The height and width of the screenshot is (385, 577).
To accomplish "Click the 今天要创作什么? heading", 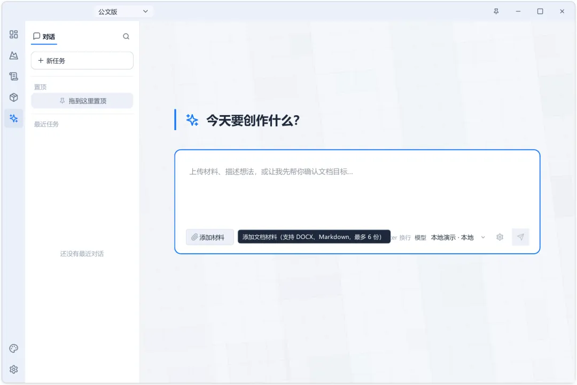I will [x=253, y=120].
